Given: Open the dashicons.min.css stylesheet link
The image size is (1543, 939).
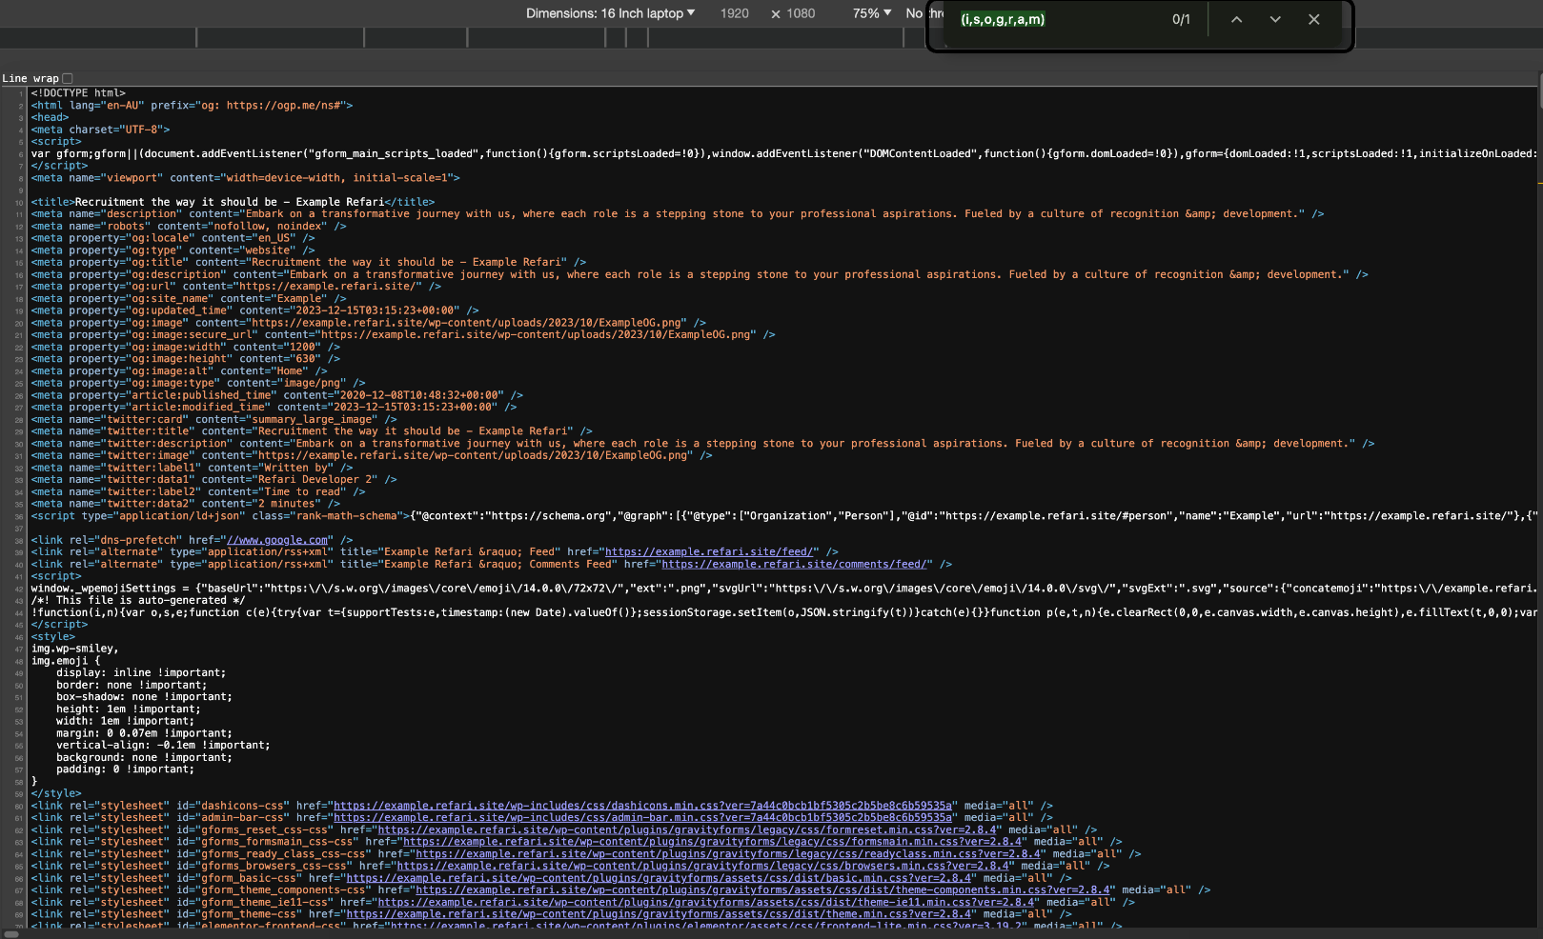Looking at the screenshot, I should (x=642, y=806).
